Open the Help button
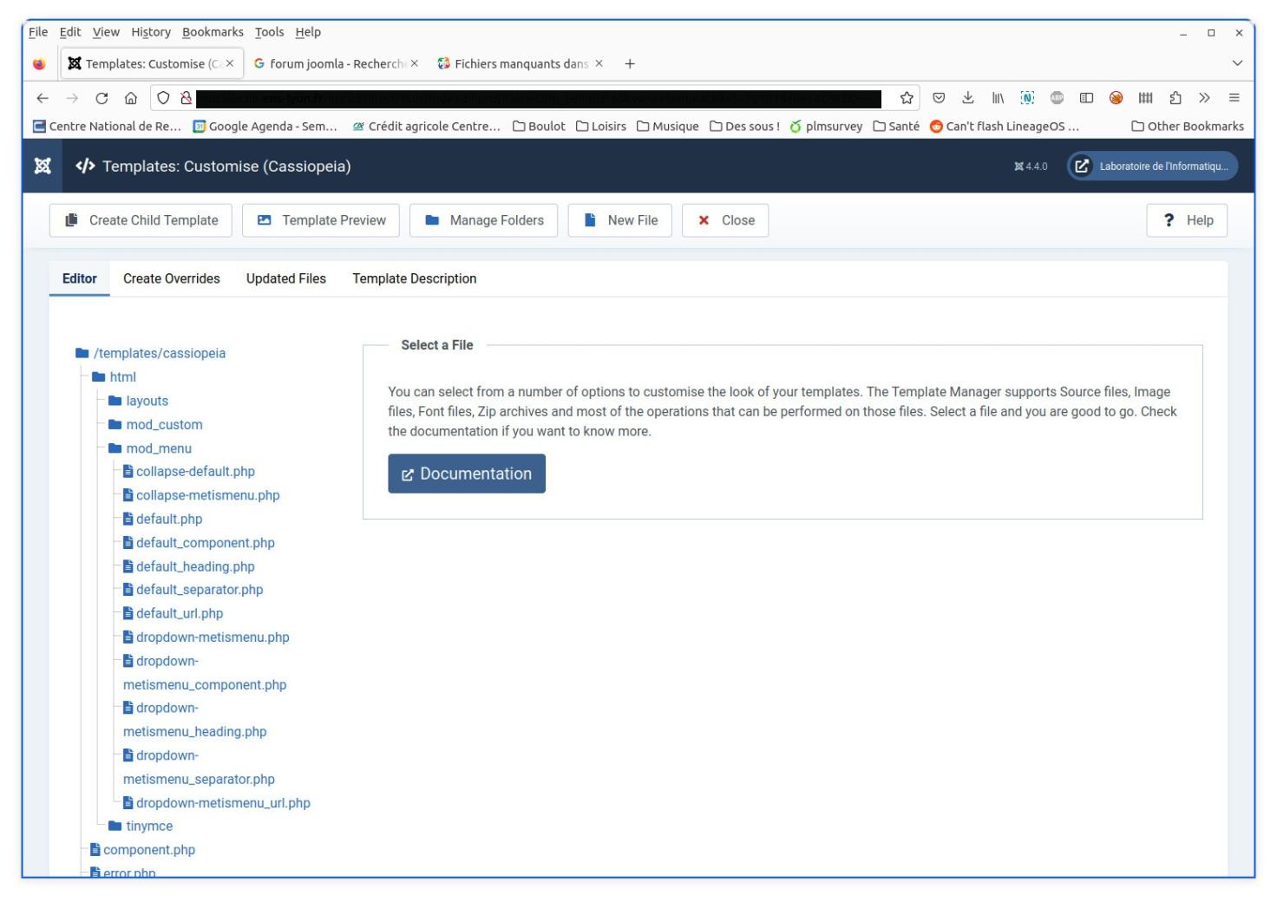The width and height of the screenshot is (1277, 902). [x=1187, y=220]
